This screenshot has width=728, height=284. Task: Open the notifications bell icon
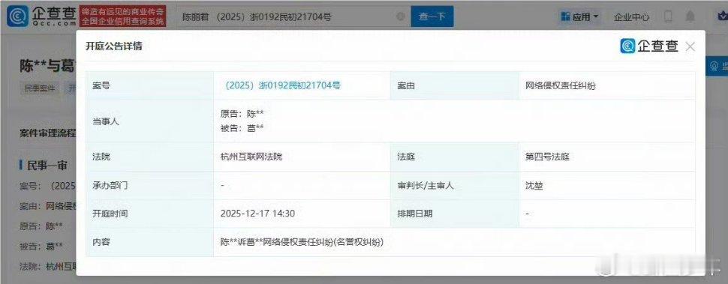(690, 17)
